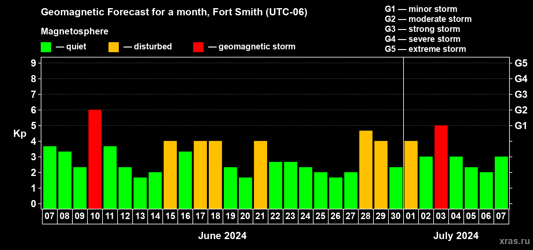Select the orange bar for June 15
This screenshot has height=250, width=533.
click(170, 175)
